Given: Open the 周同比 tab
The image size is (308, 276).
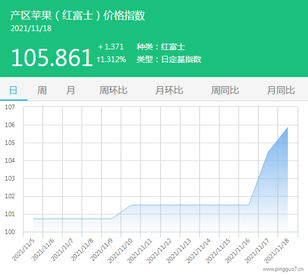Looking at the screenshot, I should pos(225,90).
